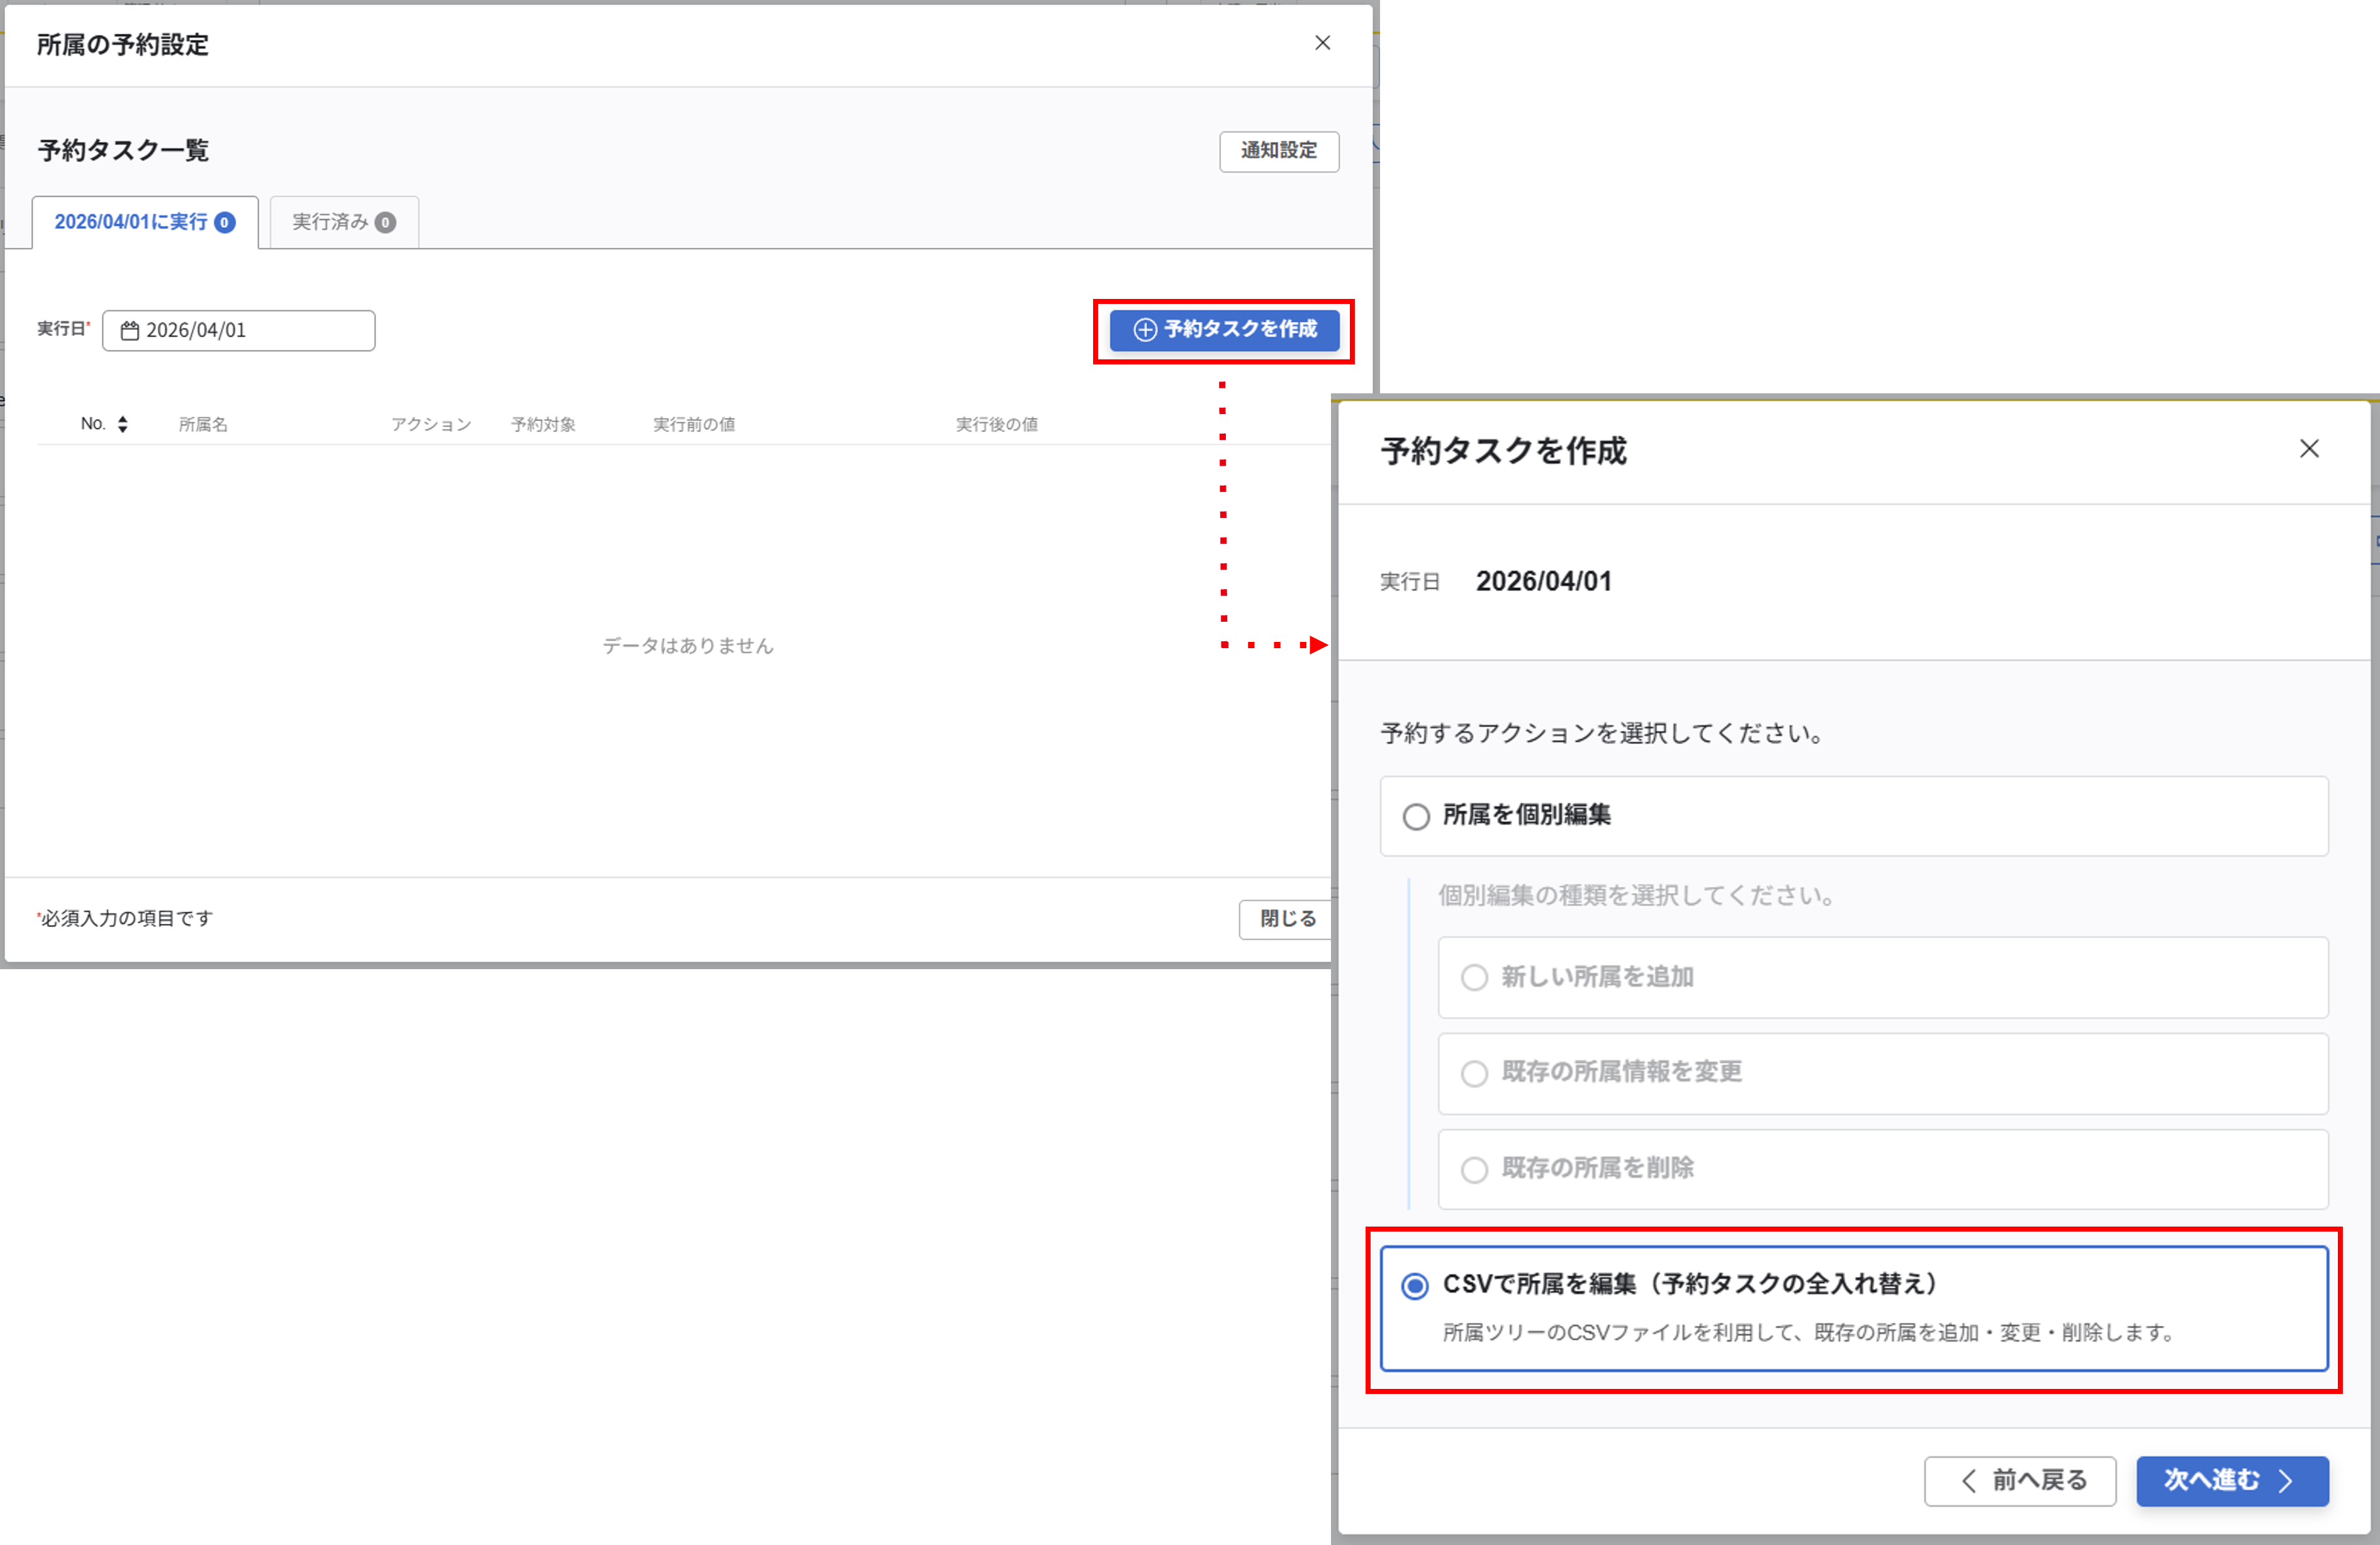Click 次へ進む button
Image resolution: width=2380 pixels, height=1545 pixels.
coord(2231,1481)
